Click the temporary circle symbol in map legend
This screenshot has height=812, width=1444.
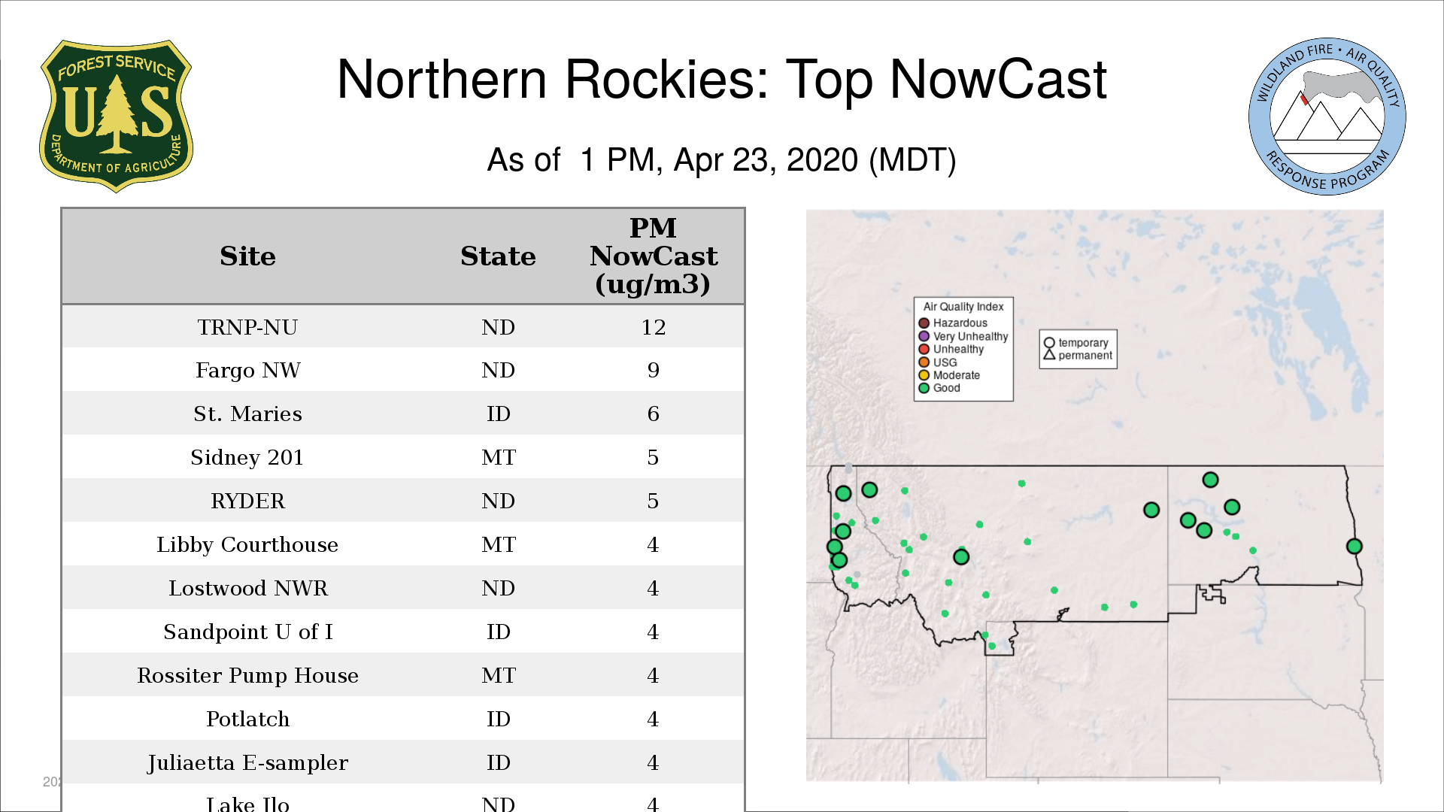click(1049, 343)
